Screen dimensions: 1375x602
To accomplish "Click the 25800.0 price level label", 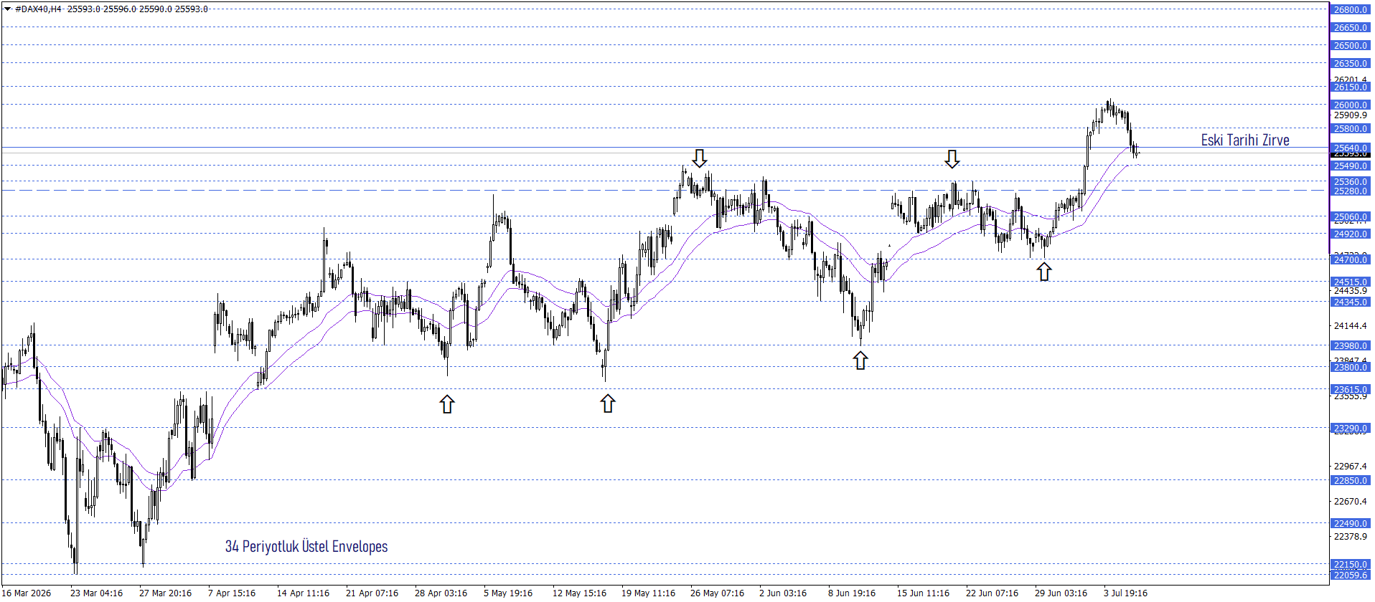I will [x=1350, y=128].
